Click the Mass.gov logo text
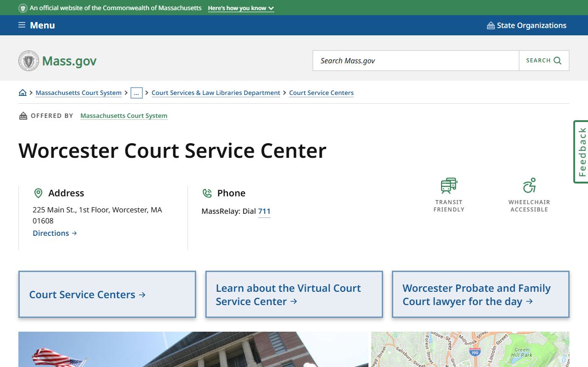588x367 pixels. coord(69,61)
